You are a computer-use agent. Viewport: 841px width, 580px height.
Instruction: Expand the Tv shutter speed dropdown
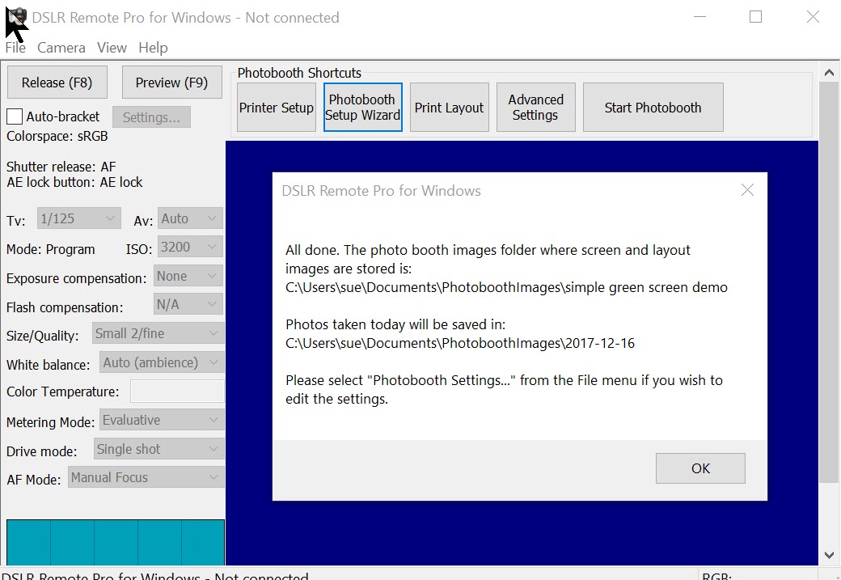click(x=79, y=218)
